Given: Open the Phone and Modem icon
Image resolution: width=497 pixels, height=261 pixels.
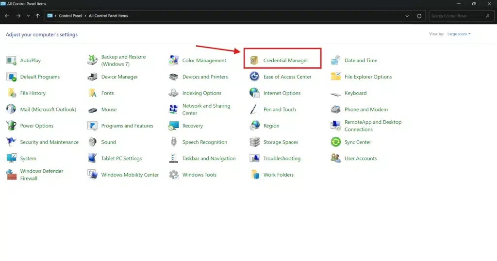Looking at the screenshot, I should coord(336,109).
